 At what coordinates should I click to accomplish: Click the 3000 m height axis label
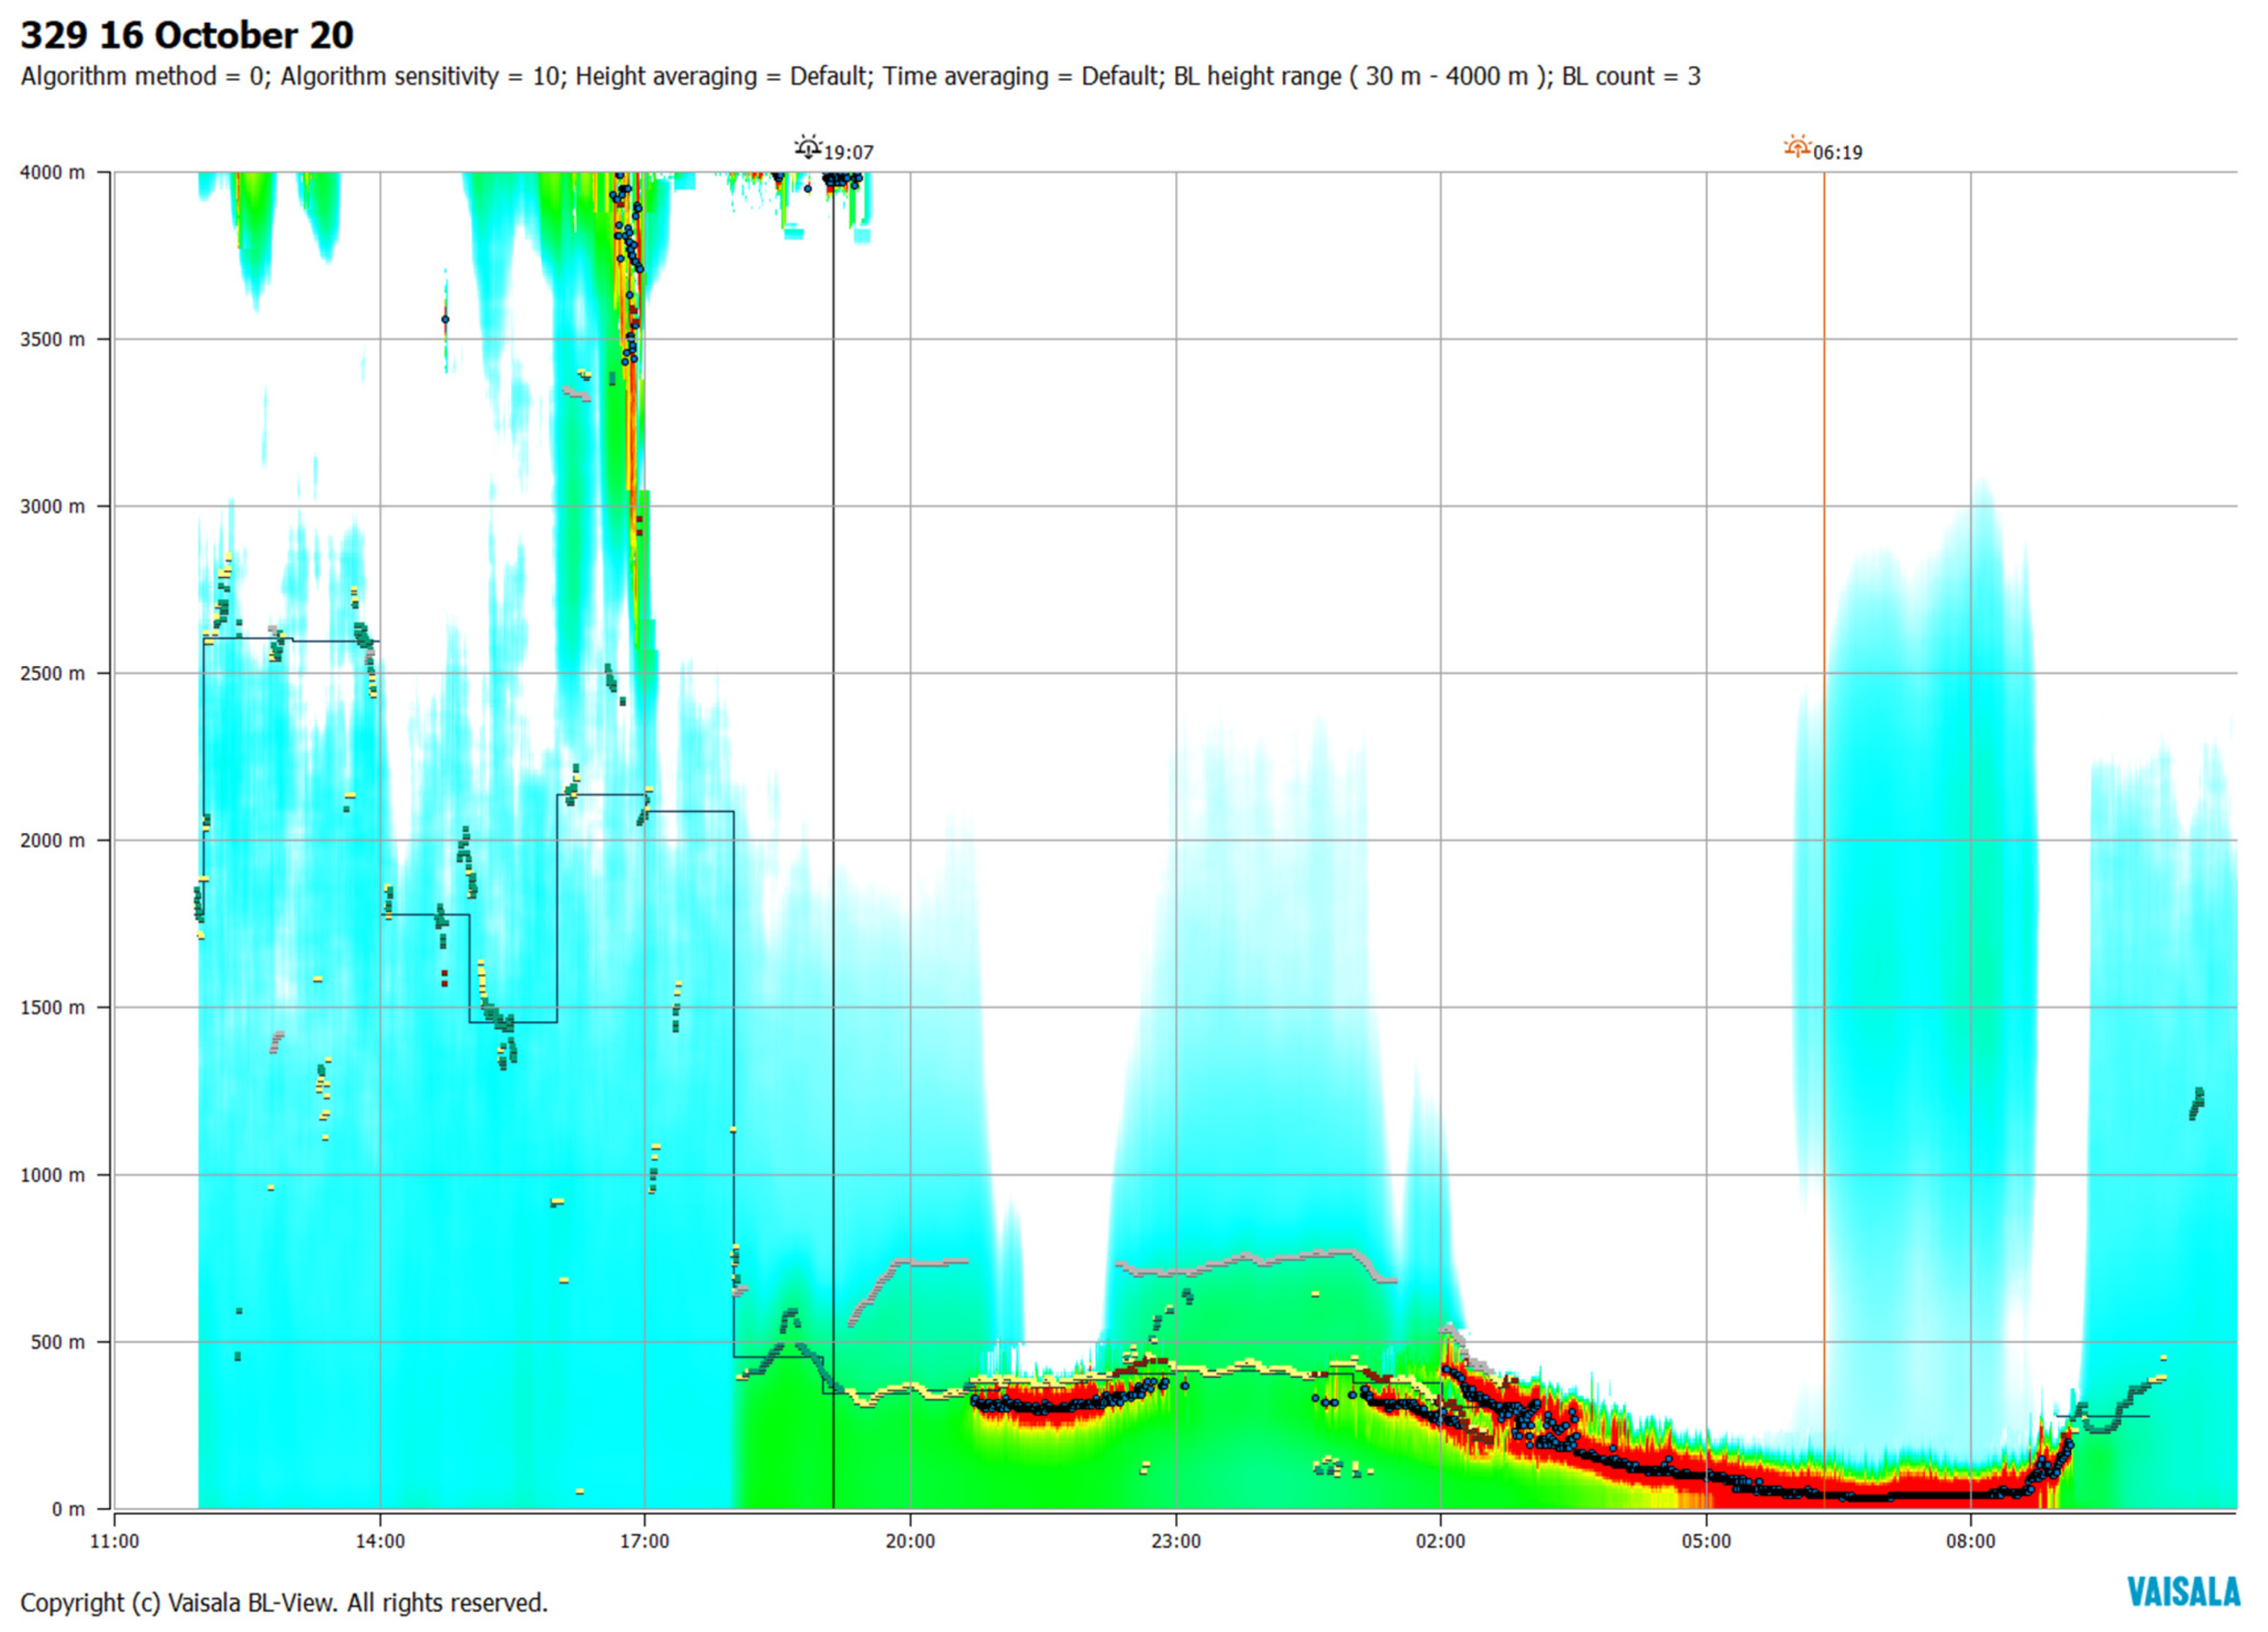(52, 507)
